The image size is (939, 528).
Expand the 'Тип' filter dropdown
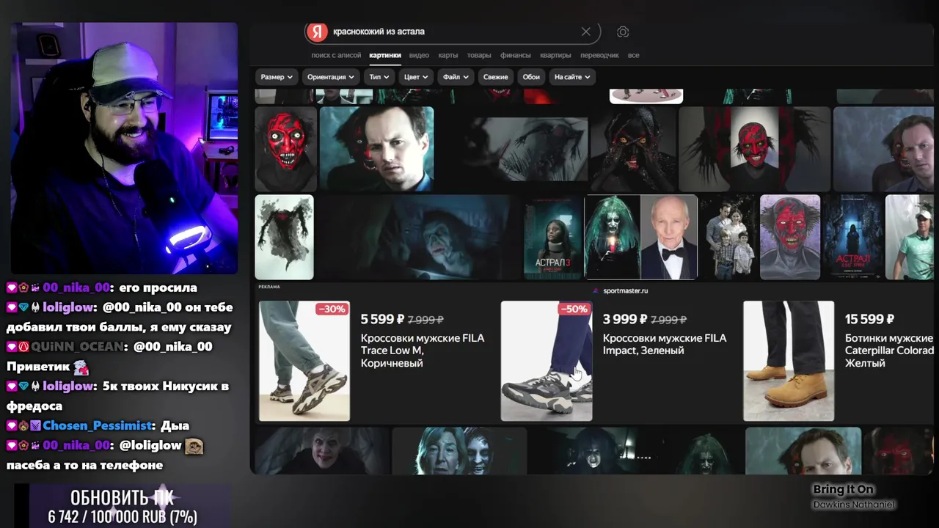click(379, 77)
